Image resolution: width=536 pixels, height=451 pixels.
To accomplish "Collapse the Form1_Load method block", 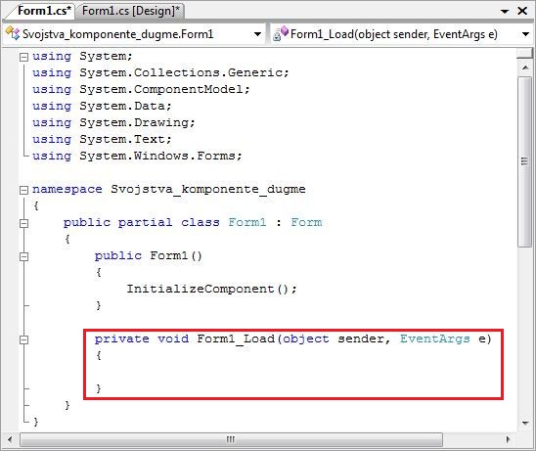I will click(23, 339).
